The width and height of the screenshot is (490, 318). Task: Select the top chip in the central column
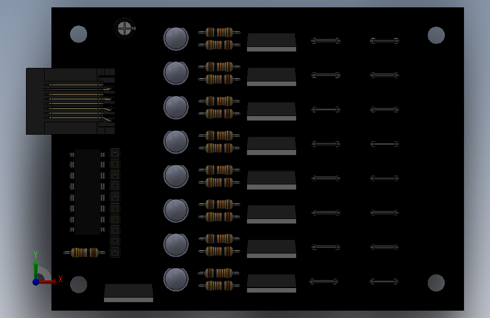(271, 42)
